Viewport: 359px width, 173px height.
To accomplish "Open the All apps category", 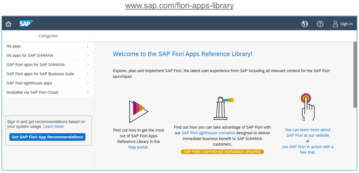I will coord(48,46).
